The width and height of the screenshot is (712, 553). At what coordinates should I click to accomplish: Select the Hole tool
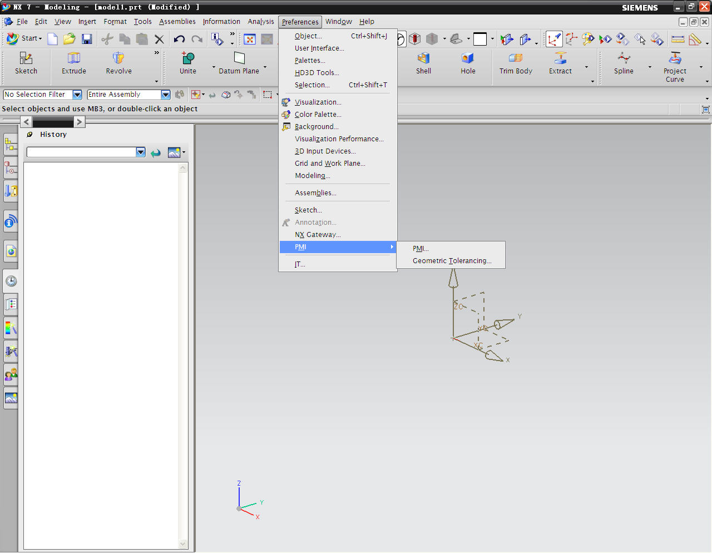click(x=468, y=63)
